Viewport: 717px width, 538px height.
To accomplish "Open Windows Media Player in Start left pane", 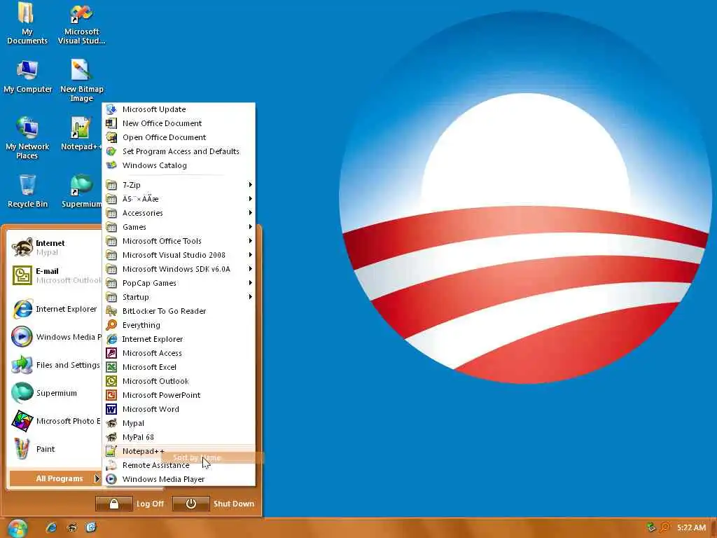I will tap(55, 337).
